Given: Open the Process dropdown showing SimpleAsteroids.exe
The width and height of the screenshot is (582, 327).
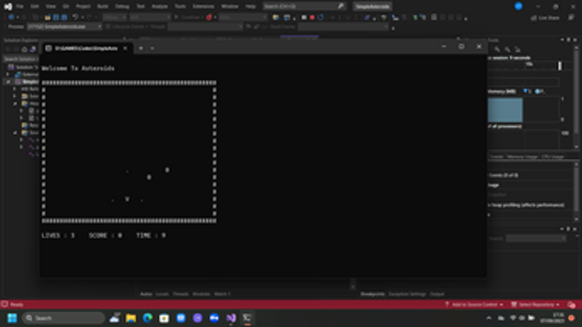Looking at the screenshot, I should (x=64, y=27).
